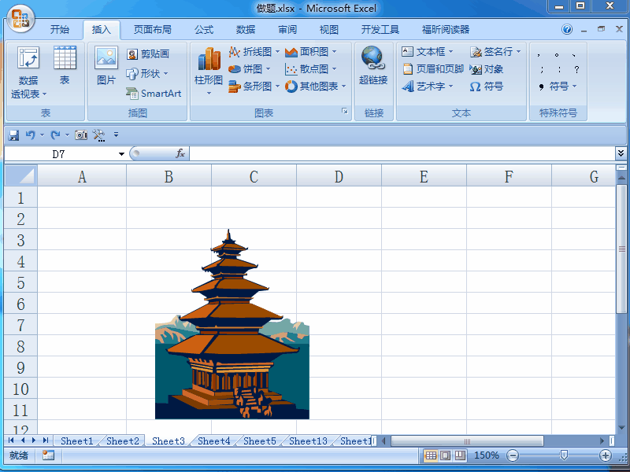Insert a SmartArt graphic
Viewport: 630px width, 472px height.
click(154, 93)
